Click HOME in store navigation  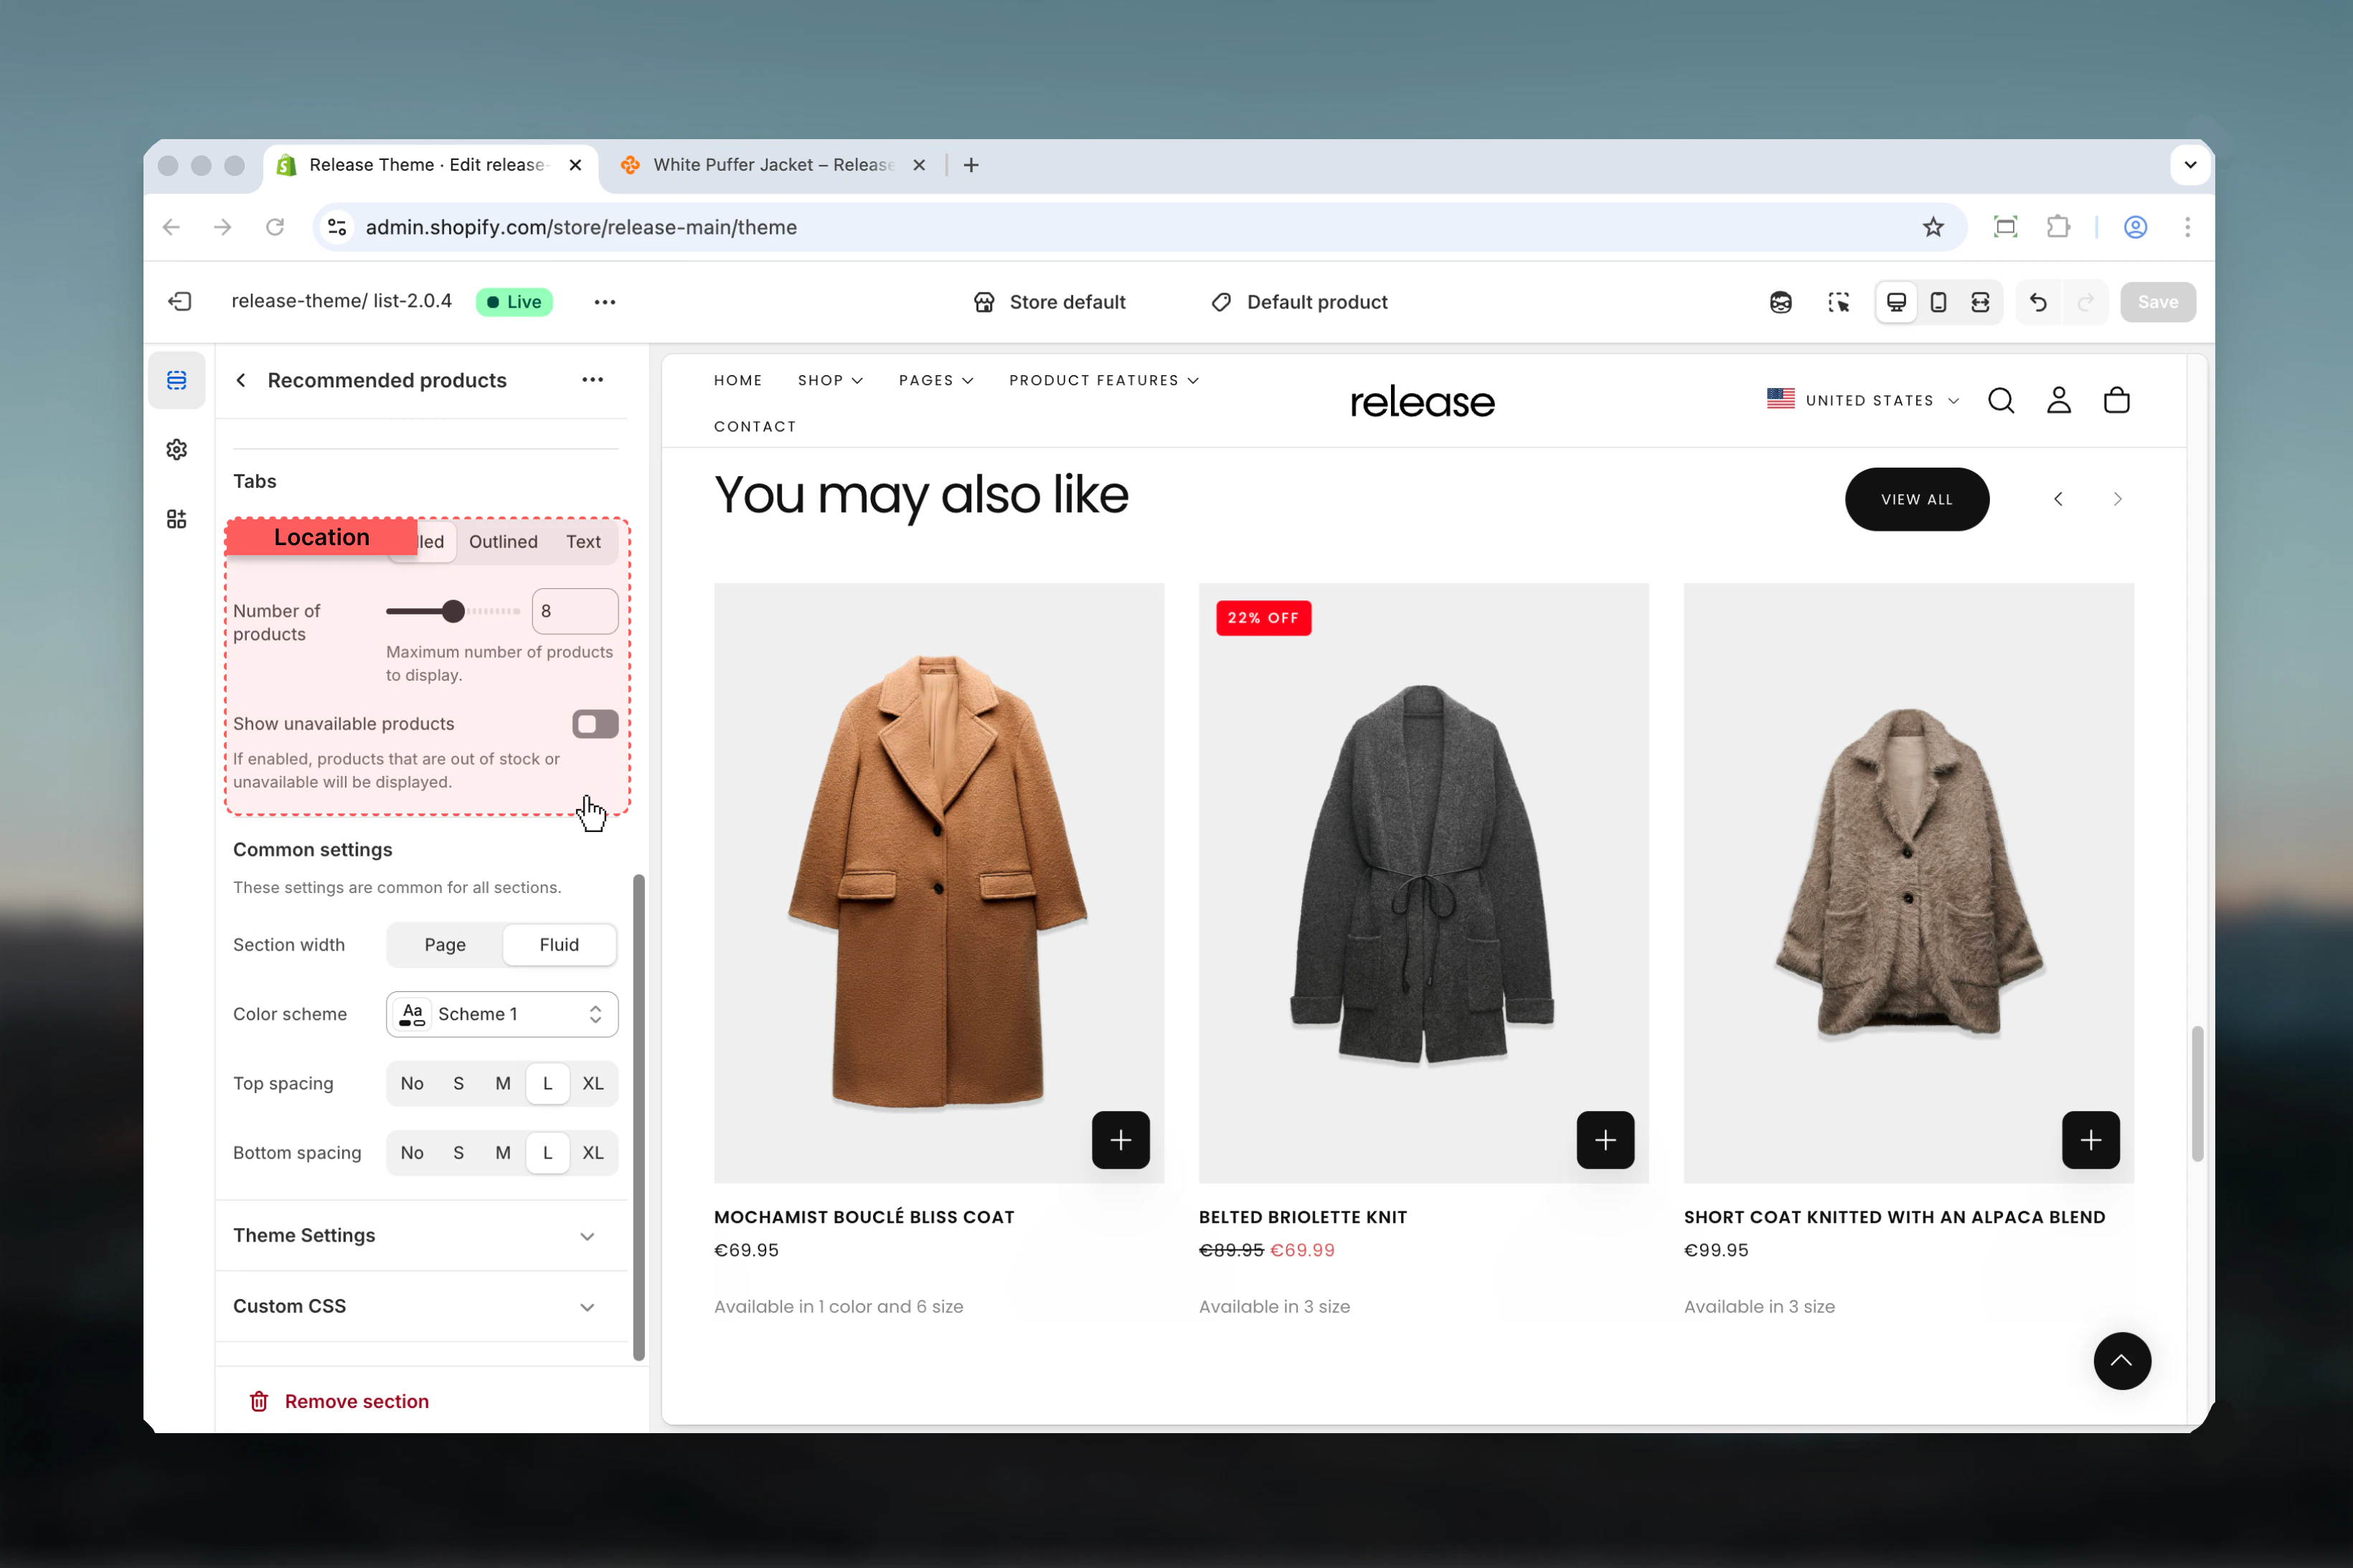tap(738, 380)
